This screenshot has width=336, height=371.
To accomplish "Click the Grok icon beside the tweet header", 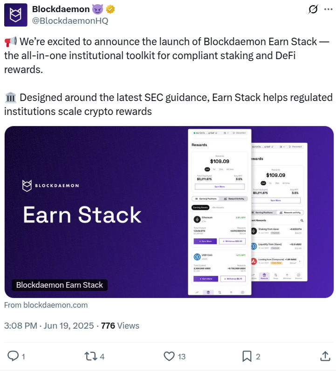I will 314,10.
